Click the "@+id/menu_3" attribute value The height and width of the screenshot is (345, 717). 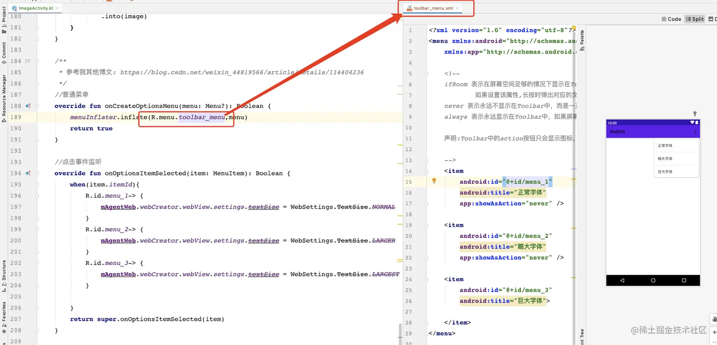pos(528,290)
